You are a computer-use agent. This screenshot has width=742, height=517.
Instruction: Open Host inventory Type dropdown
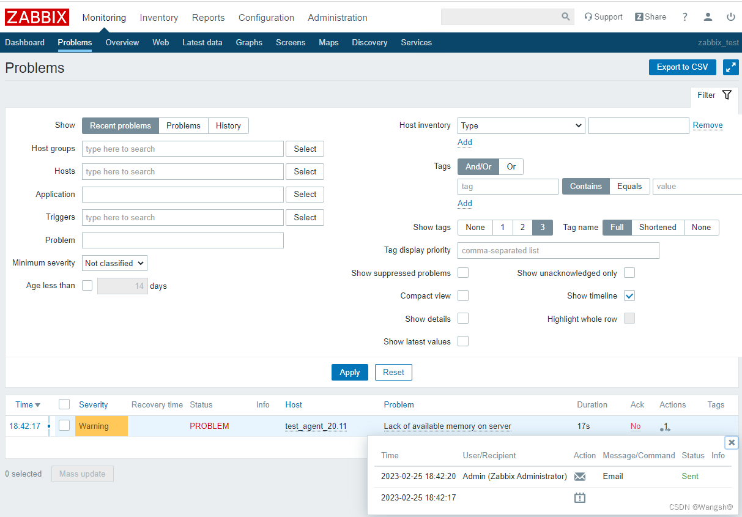click(521, 126)
